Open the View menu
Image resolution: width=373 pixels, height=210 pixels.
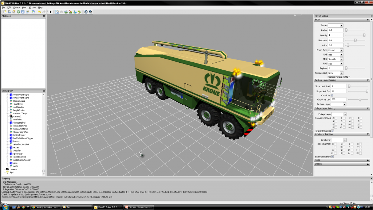[x=24, y=7]
